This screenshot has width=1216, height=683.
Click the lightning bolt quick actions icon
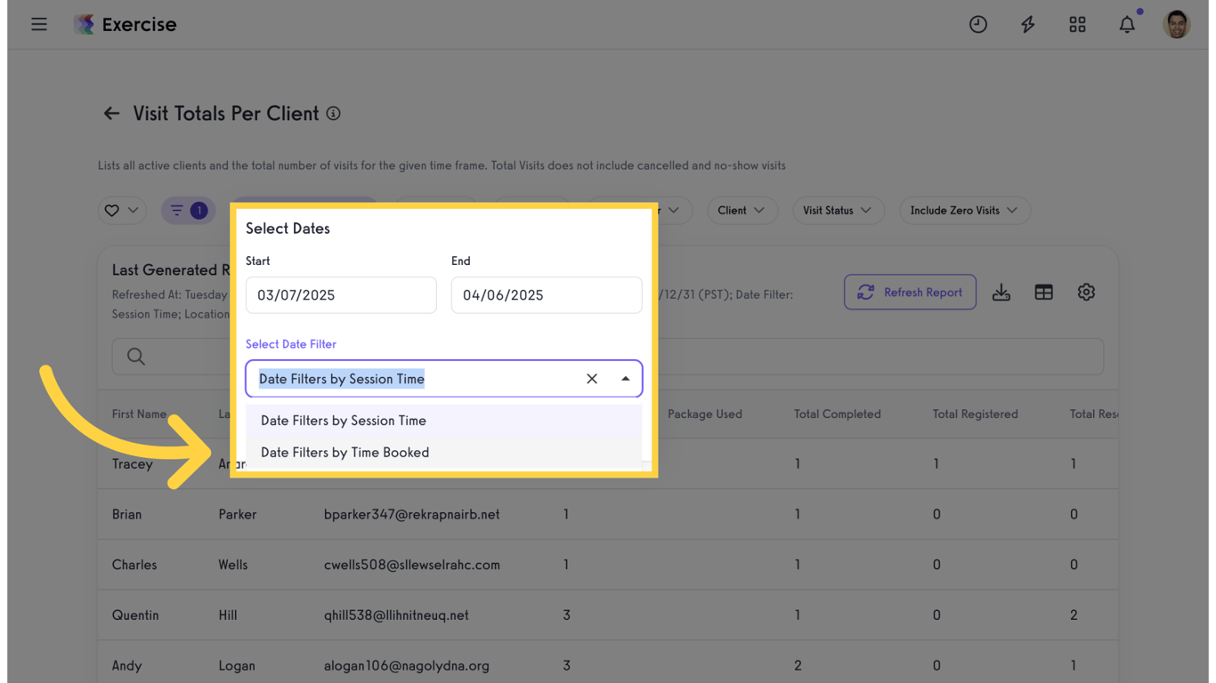tap(1027, 24)
